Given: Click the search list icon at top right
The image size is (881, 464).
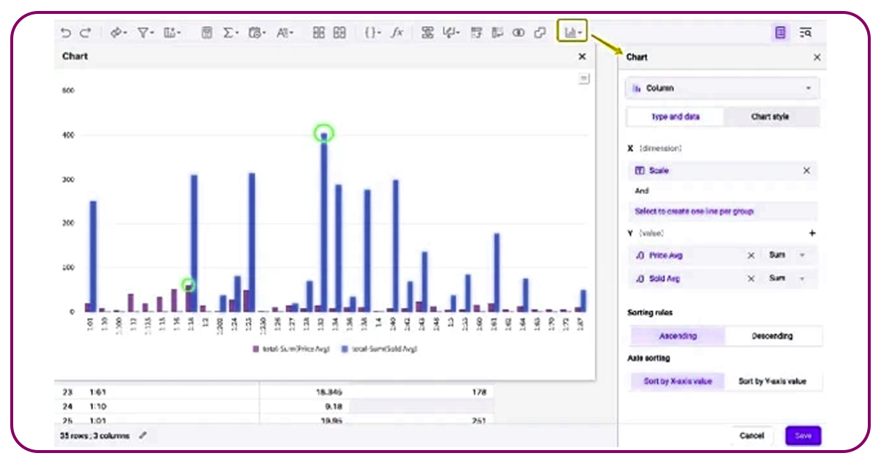Looking at the screenshot, I should click(806, 32).
